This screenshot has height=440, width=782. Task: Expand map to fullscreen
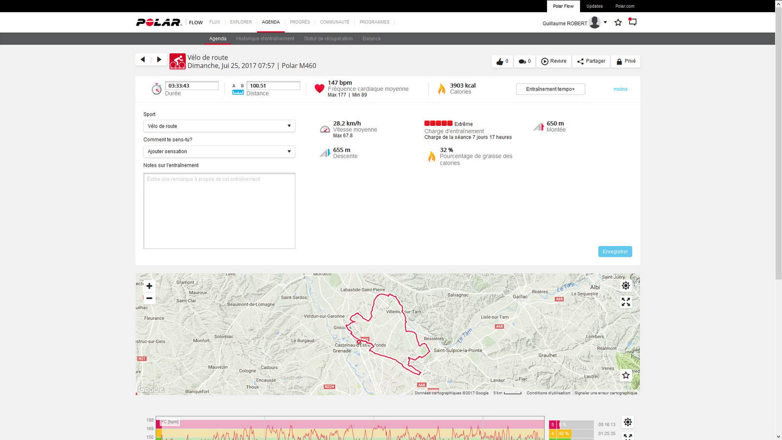(626, 302)
